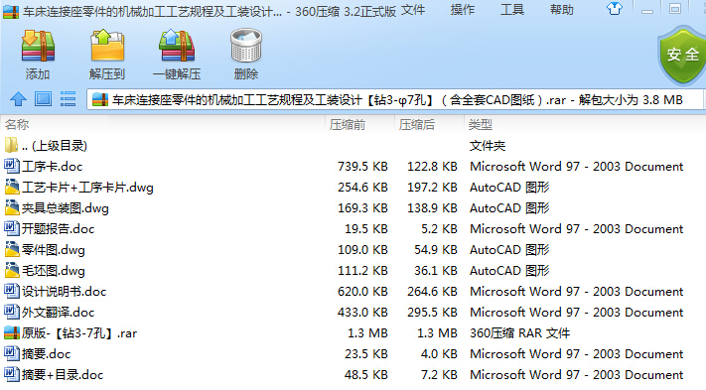The height and width of the screenshot is (390, 706).
Task: Click the 解压到 (Extract to) icon
Action: click(x=107, y=45)
